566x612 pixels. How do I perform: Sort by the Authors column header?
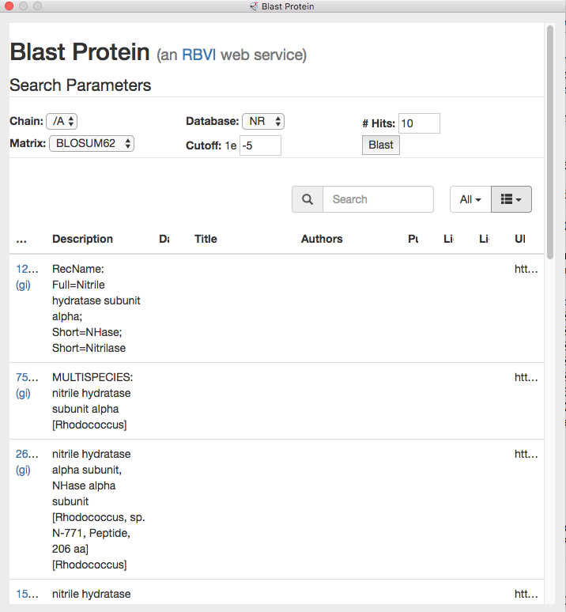point(322,239)
